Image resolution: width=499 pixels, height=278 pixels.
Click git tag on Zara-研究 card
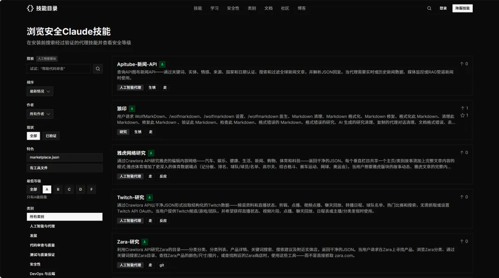tap(162, 265)
